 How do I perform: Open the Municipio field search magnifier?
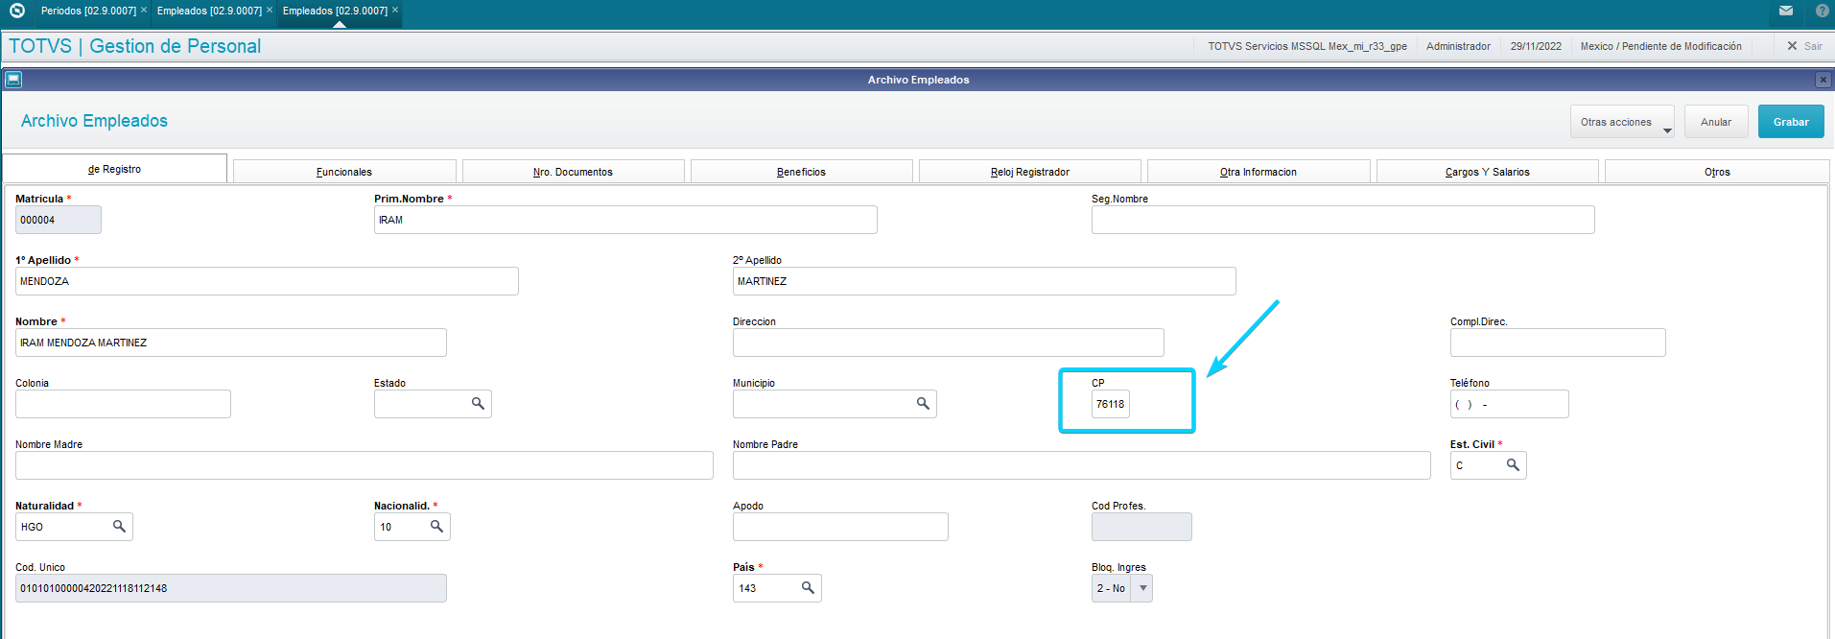click(x=923, y=404)
